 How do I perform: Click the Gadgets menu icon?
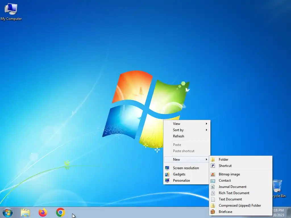click(167, 174)
